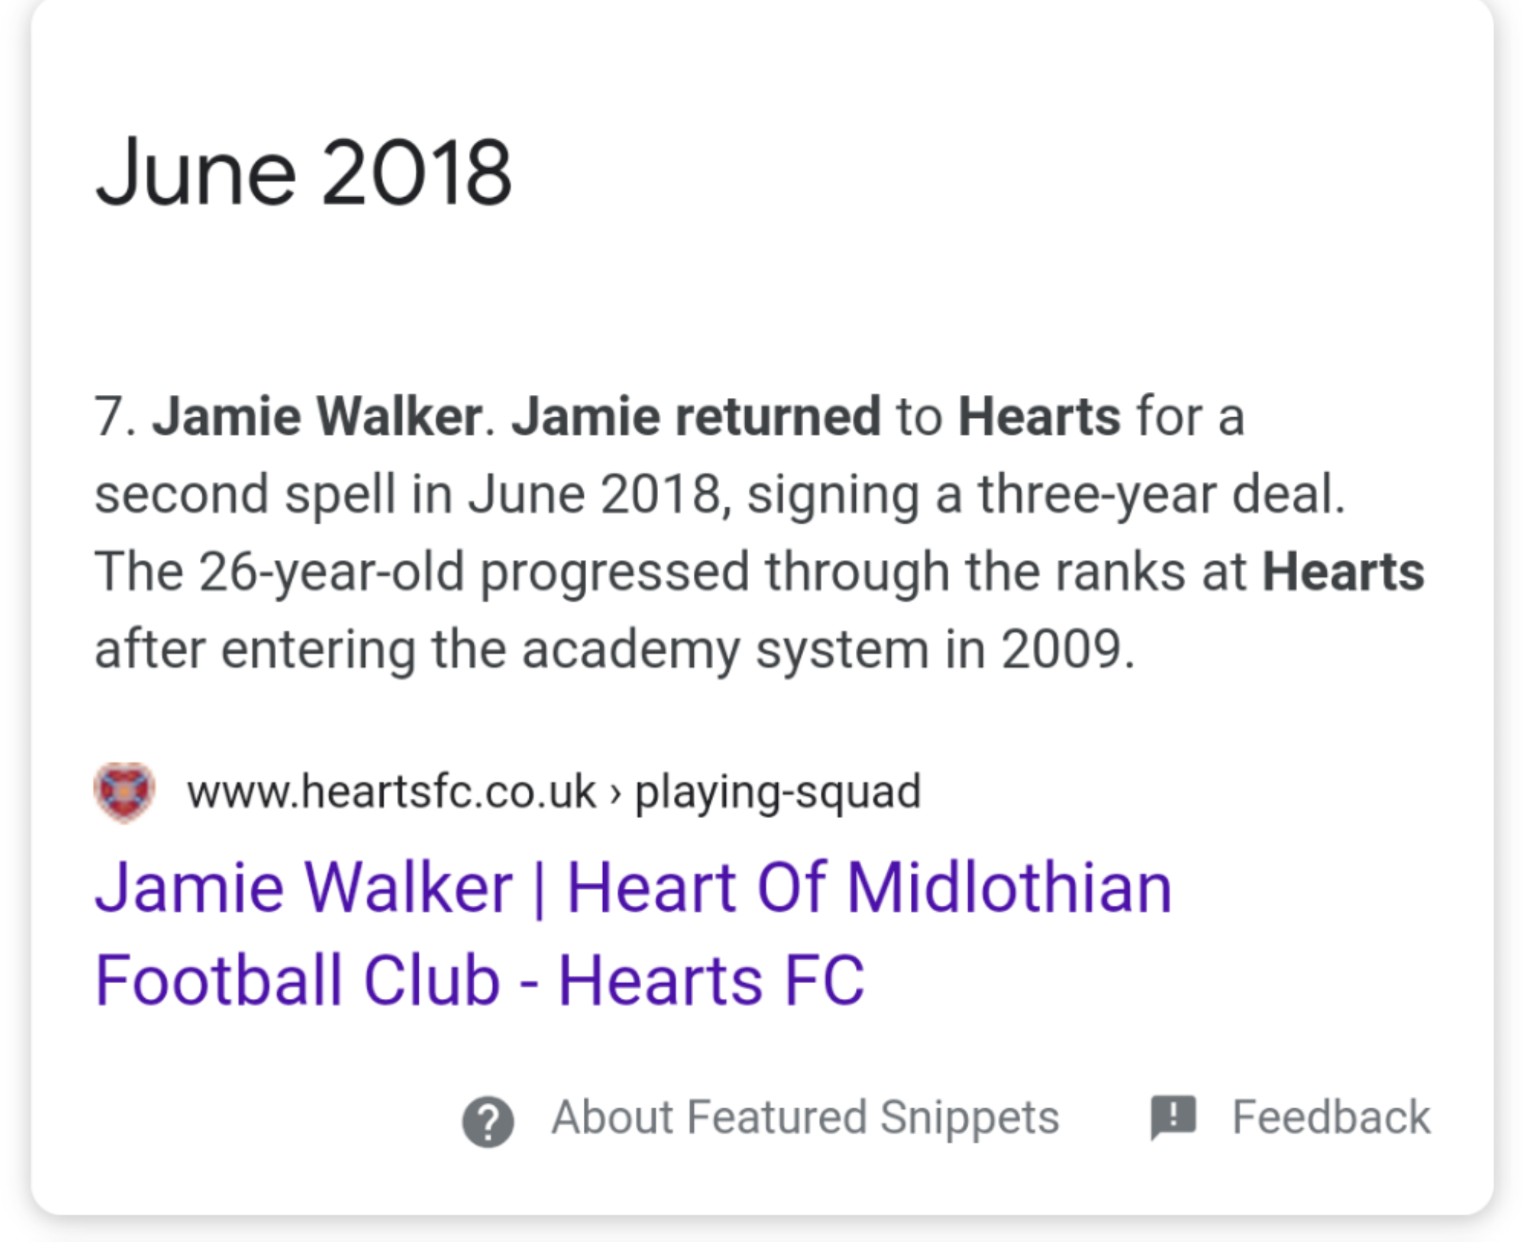Click the year 2009 in snippet
This screenshot has width=1523, height=1242.
click(x=1060, y=649)
